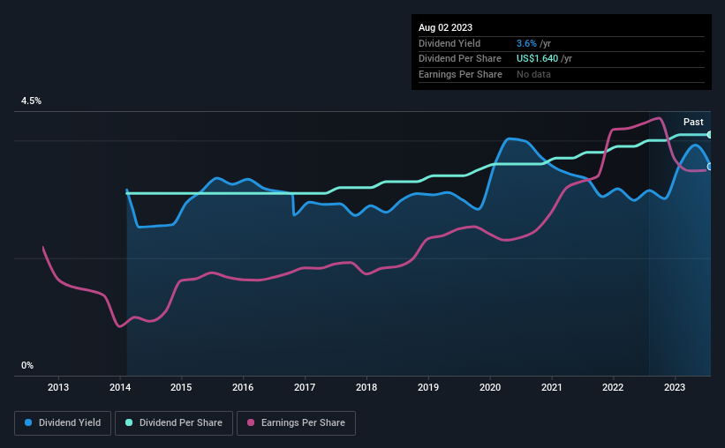Toggle Earnings Per Share series label in legend
The width and height of the screenshot is (725, 448).
click(x=303, y=423)
